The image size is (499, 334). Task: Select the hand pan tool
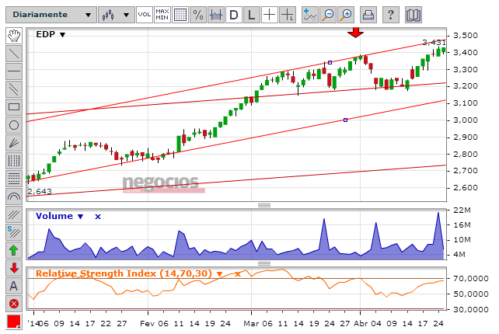14,36
